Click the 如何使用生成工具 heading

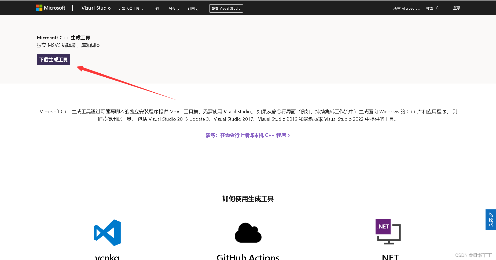(x=248, y=199)
